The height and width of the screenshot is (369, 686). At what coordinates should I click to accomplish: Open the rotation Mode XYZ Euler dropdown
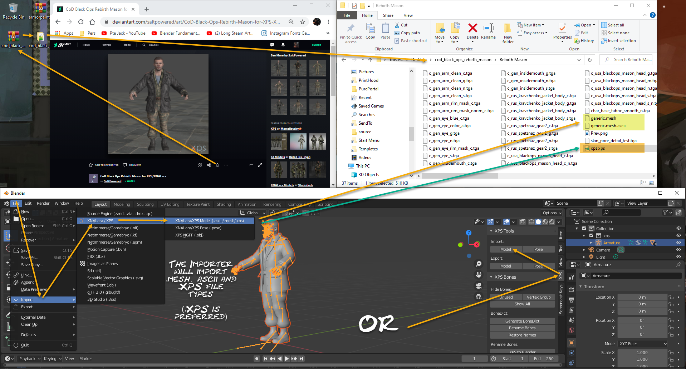(x=643, y=344)
